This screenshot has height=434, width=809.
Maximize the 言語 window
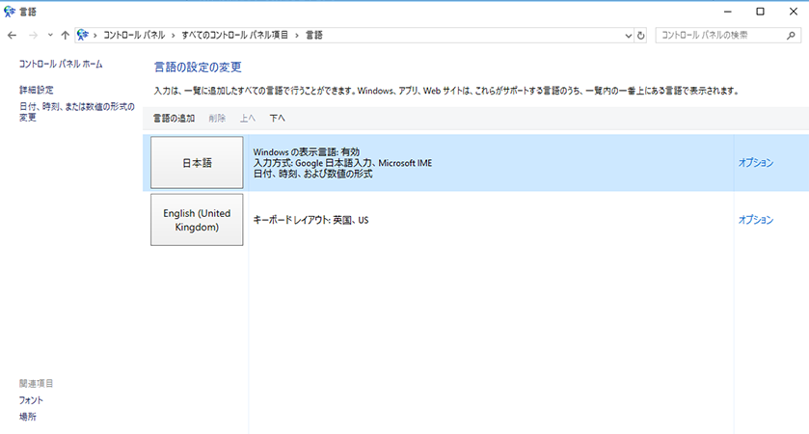pyautogui.click(x=760, y=12)
